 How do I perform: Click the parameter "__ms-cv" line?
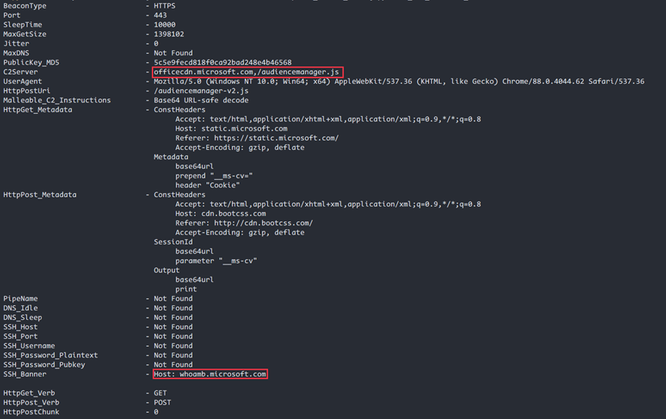tap(216, 261)
